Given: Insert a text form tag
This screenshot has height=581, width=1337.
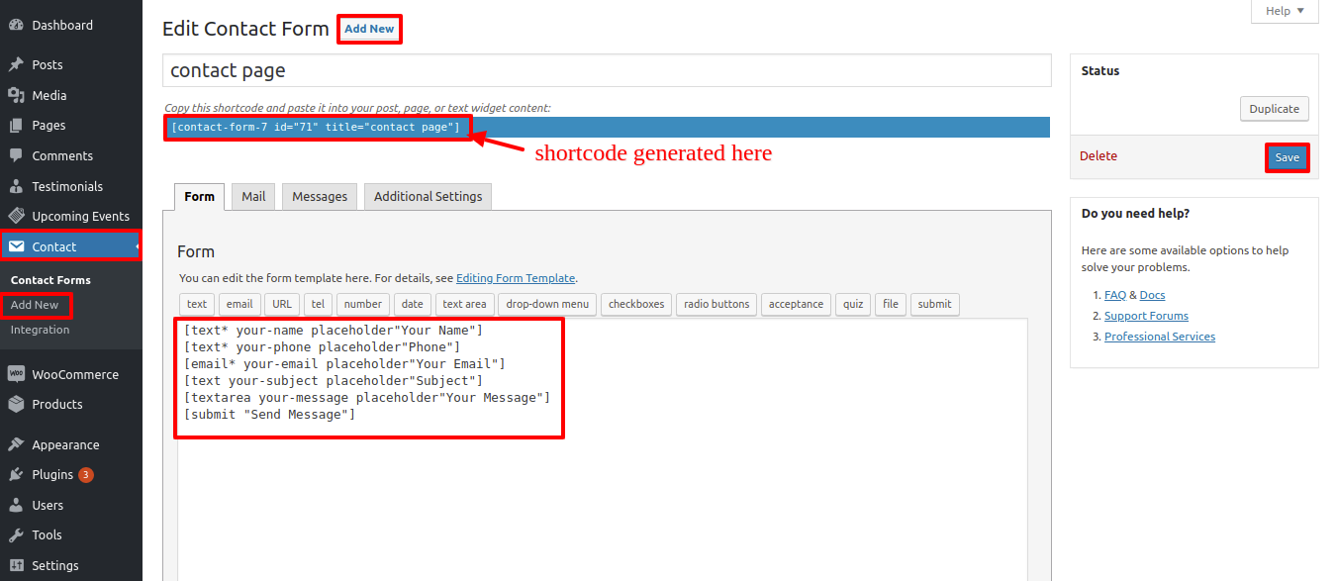Looking at the screenshot, I should [197, 304].
